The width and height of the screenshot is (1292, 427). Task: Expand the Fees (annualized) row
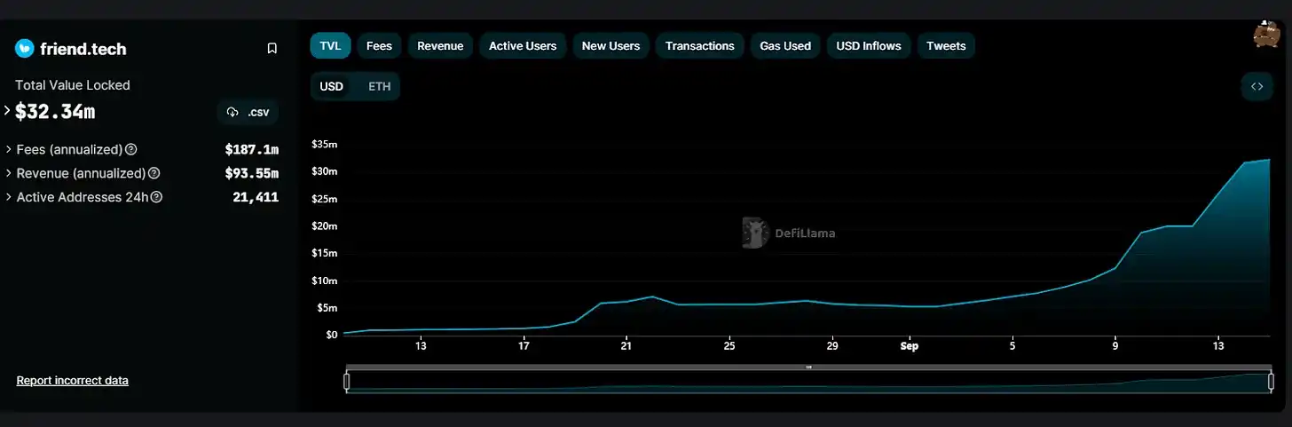pos(9,150)
